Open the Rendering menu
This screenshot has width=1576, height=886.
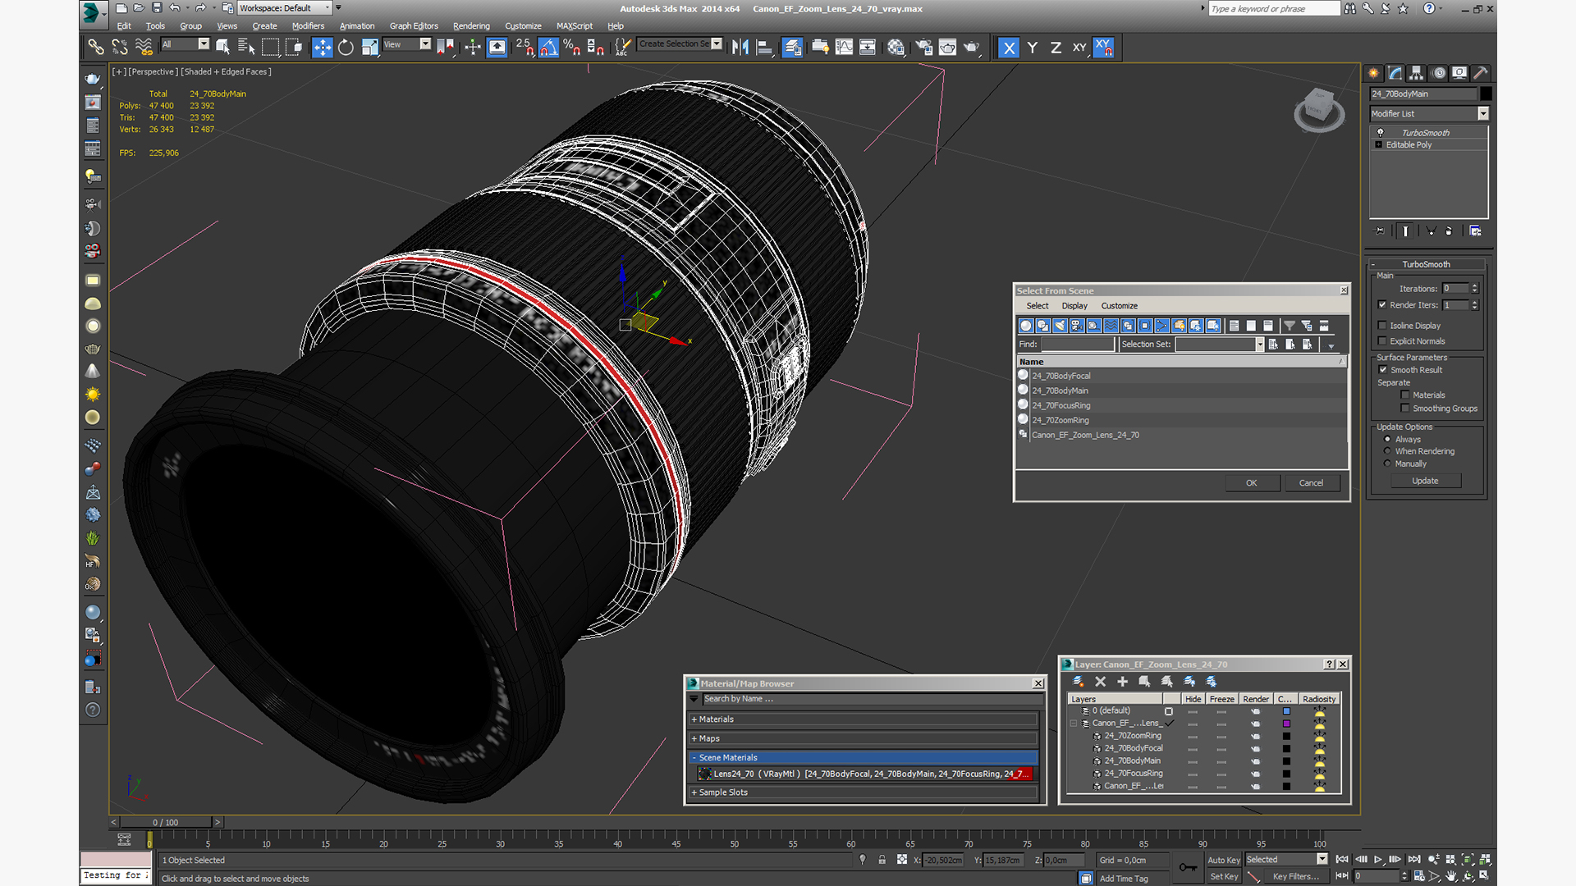coord(471,26)
